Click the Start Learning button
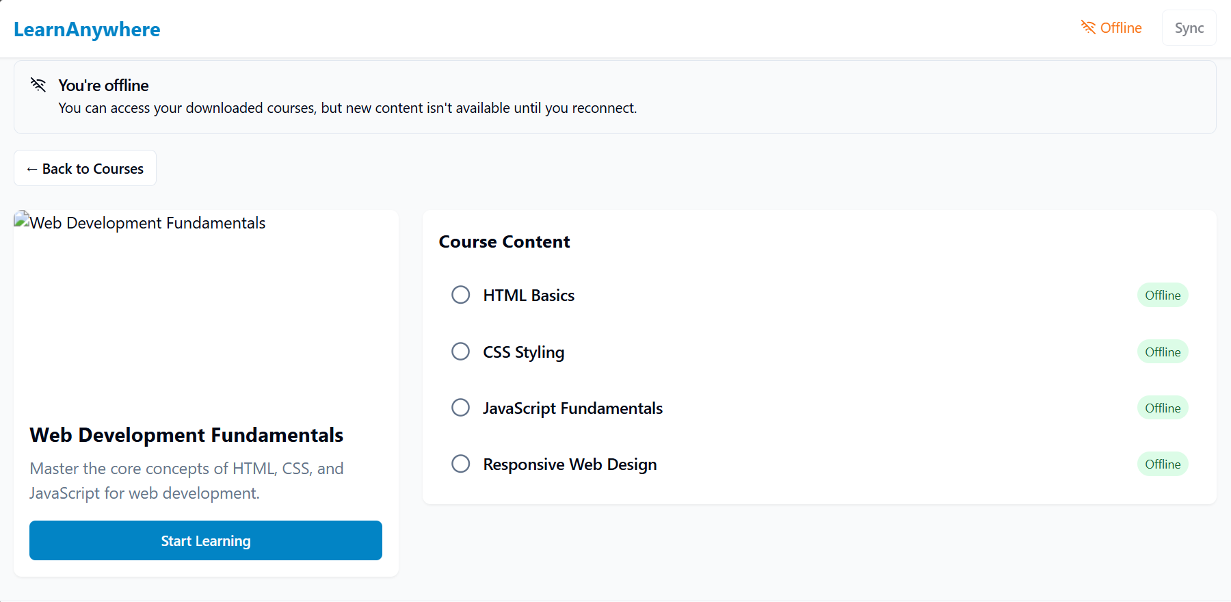 pyautogui.click(x=206, y=540)
